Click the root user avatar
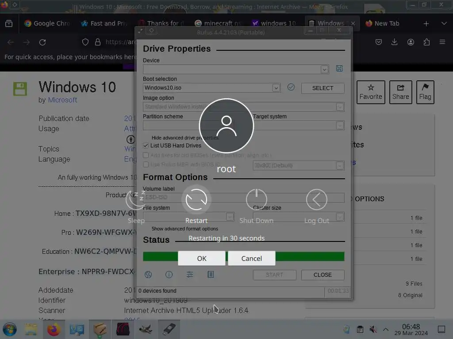This screenshot has width=453, height=339. pos(226,126)
